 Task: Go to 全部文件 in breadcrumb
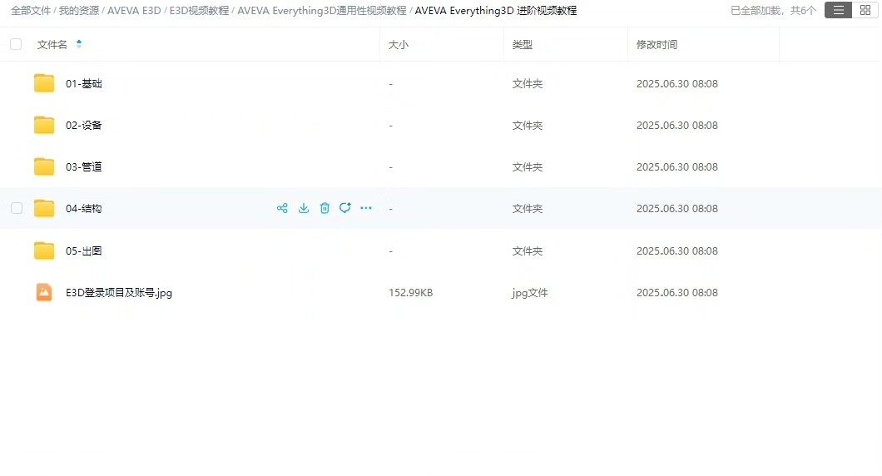31,10
